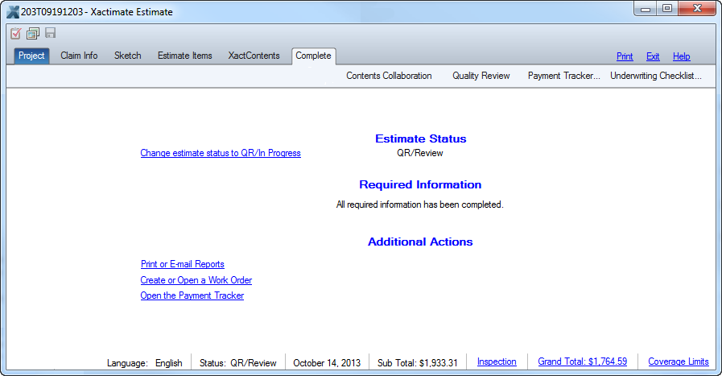The height and width of the screenshot is (376, 722).
Task: Click the Print link at top right
Action: [x=625, y=56]
